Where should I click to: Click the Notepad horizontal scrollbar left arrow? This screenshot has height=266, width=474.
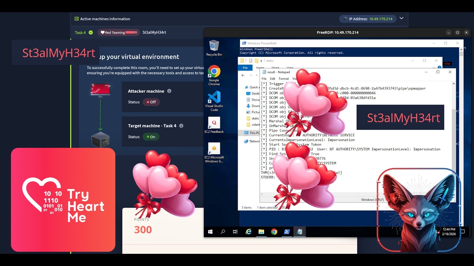coord(263,194)
